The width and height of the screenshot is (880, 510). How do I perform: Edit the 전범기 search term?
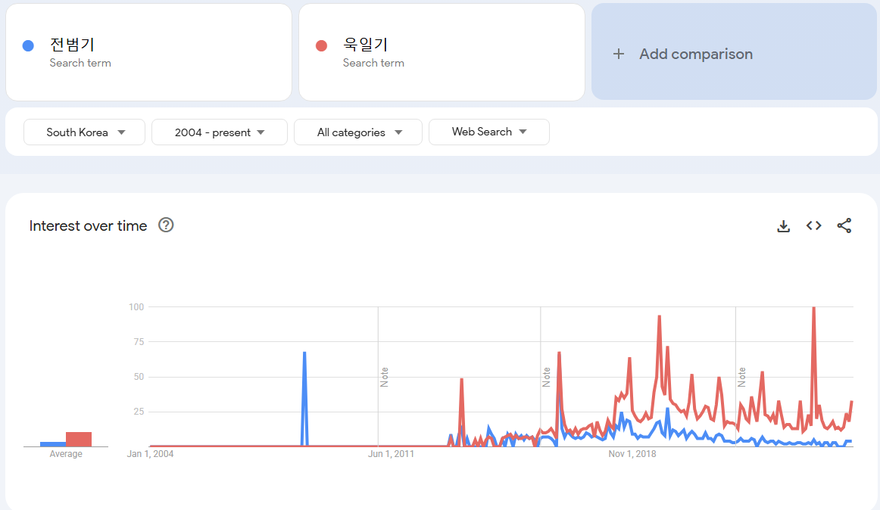73,45
